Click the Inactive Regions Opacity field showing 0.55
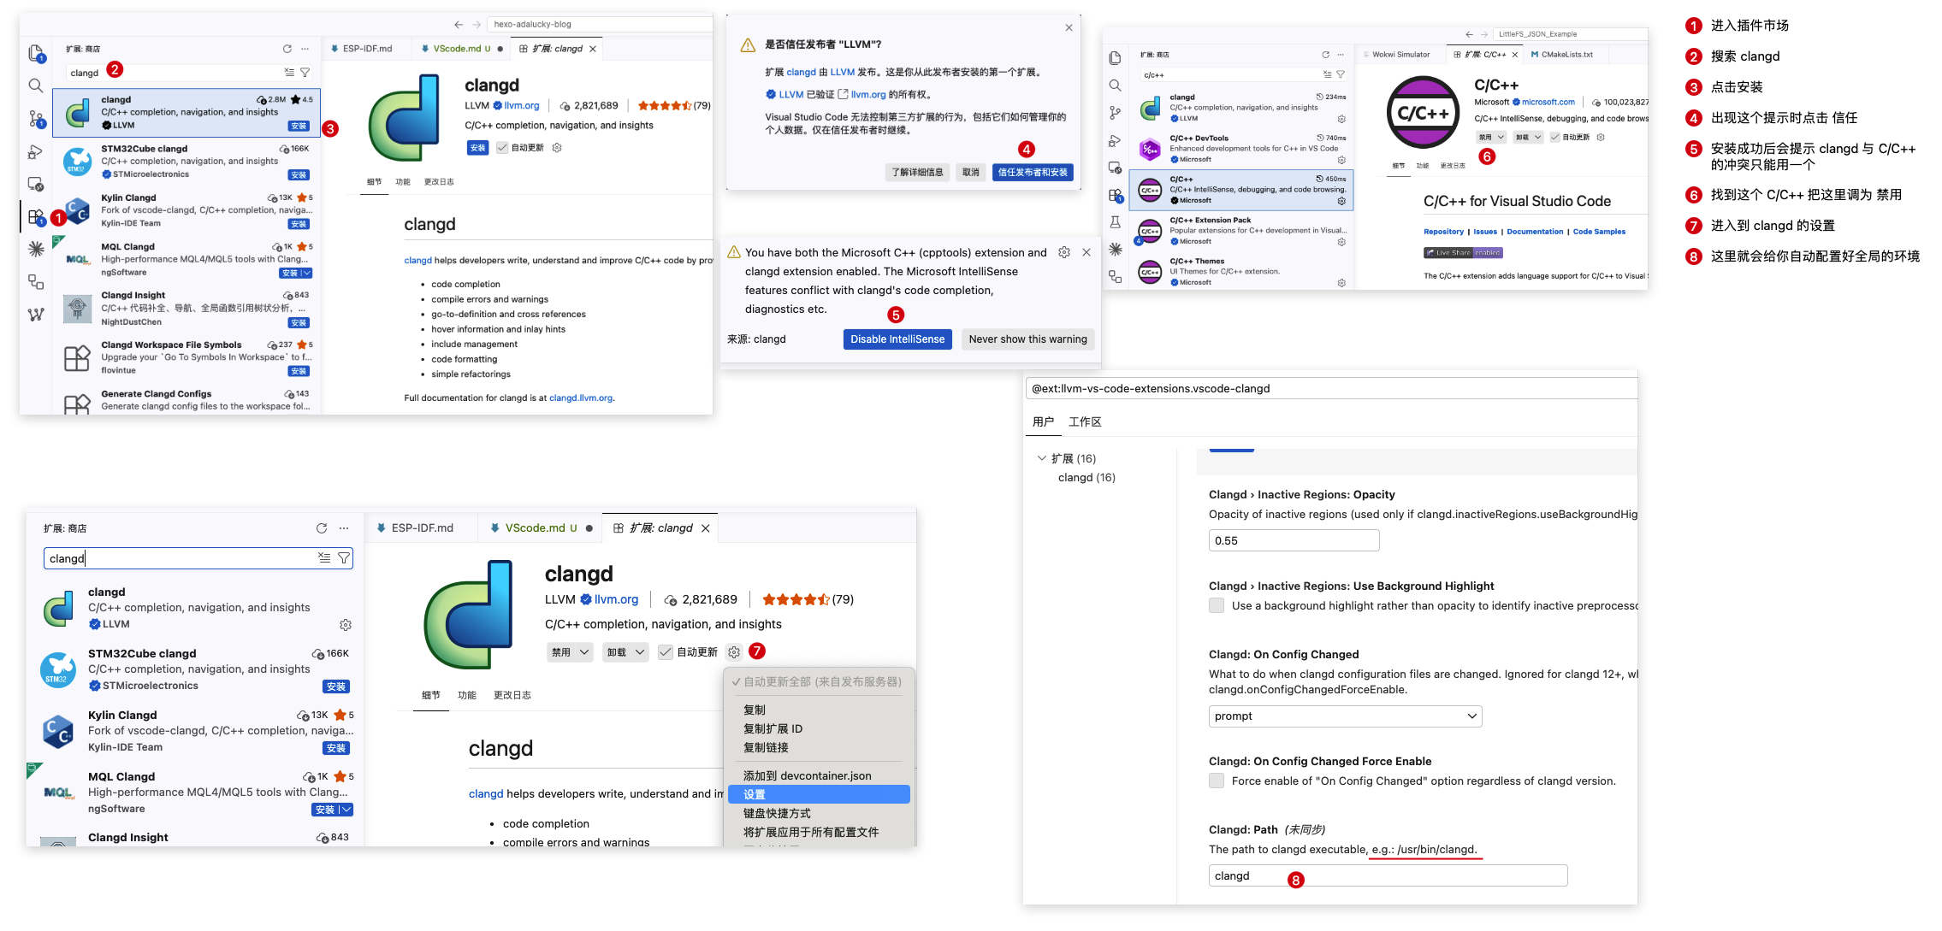 click(1294, 540)
